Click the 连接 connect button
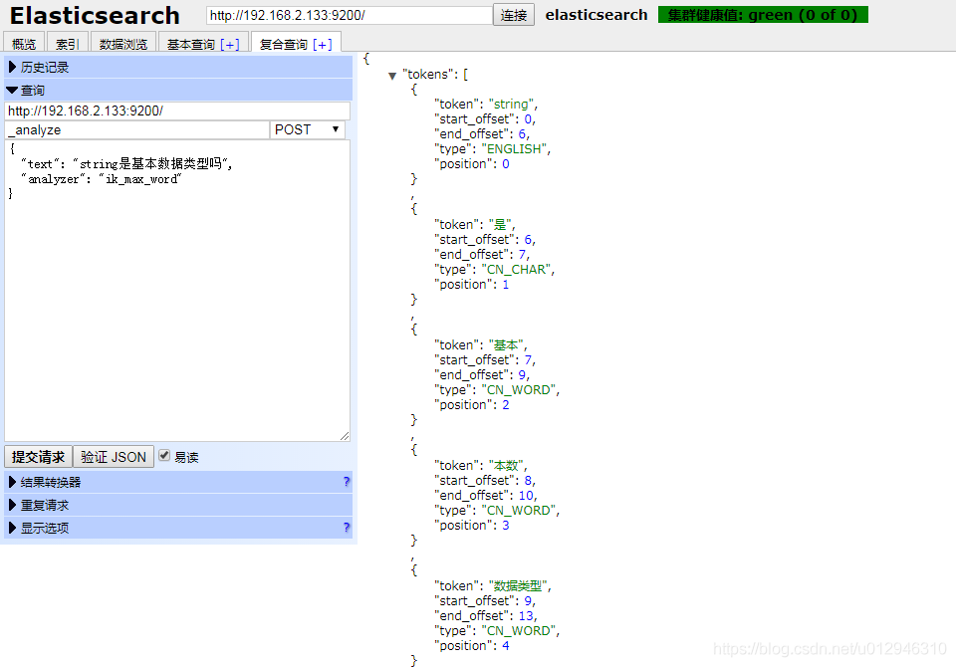The width and height of the screenshot is (956, 667). [514, 15]
